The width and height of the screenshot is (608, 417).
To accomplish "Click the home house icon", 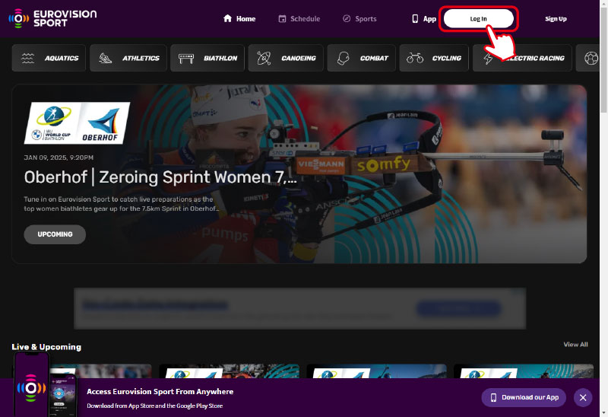I will point(227,18).
